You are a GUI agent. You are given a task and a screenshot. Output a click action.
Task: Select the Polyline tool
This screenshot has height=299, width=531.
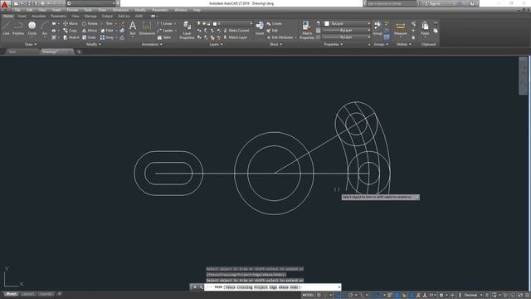(18, 27)
